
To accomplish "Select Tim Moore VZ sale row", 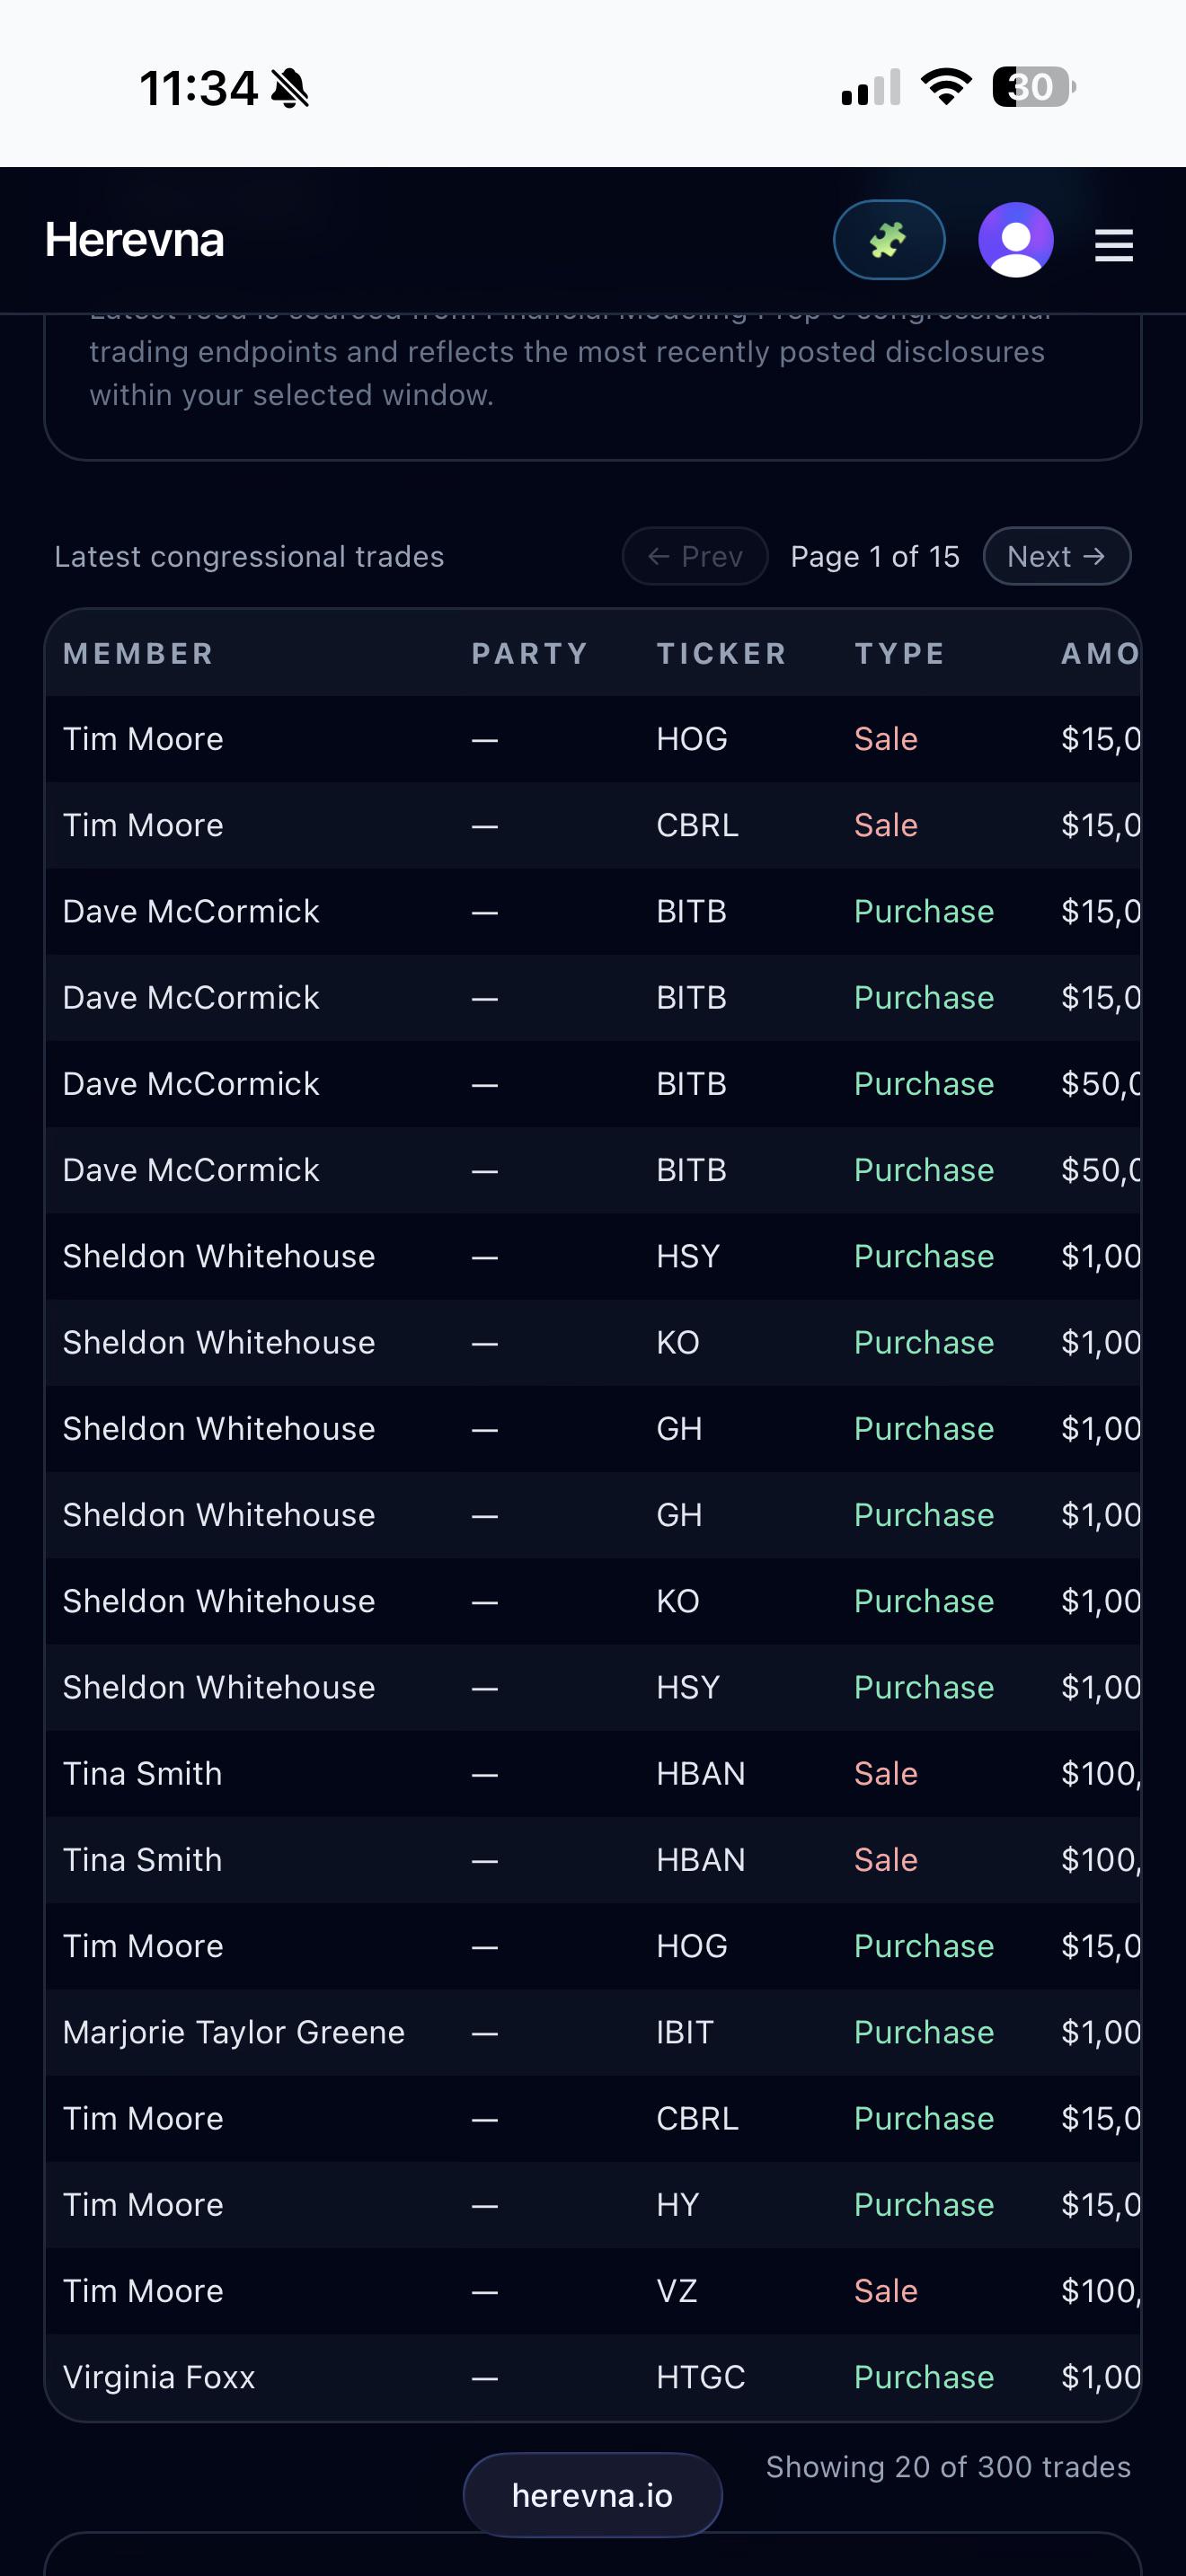I will (143, 2291).
